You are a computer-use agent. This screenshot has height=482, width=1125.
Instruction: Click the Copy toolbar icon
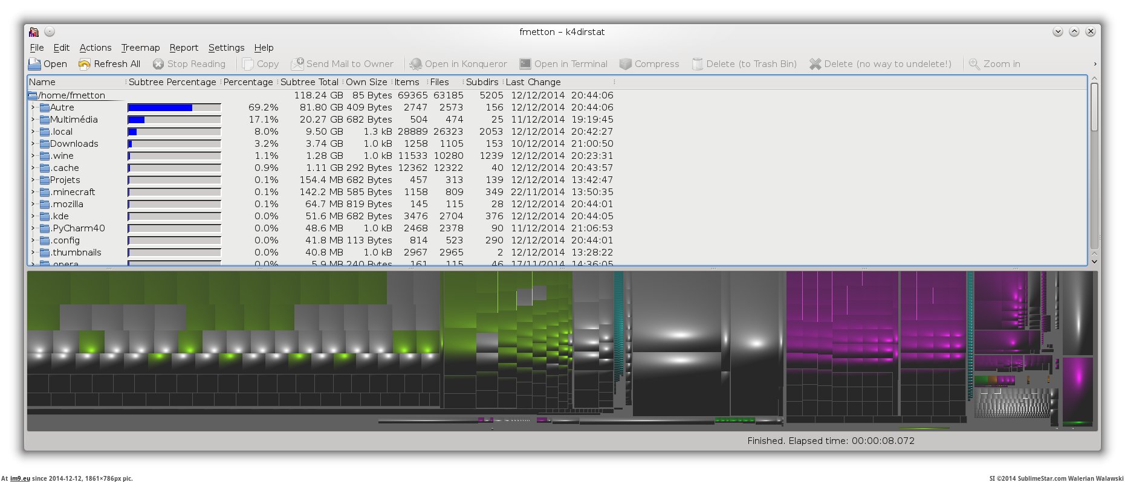coord(248,64)
